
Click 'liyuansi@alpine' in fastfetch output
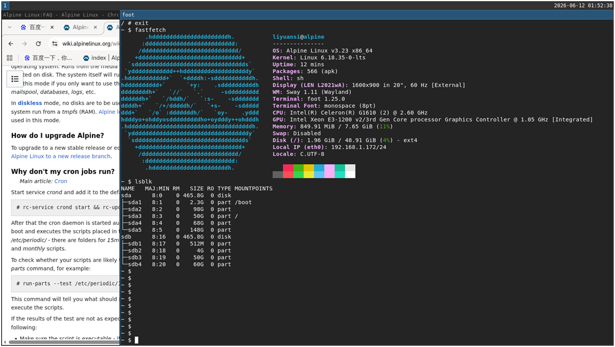click(298, 37)
